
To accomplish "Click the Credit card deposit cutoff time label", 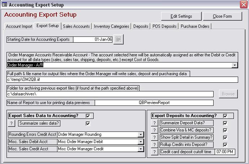I will [187, 152].
